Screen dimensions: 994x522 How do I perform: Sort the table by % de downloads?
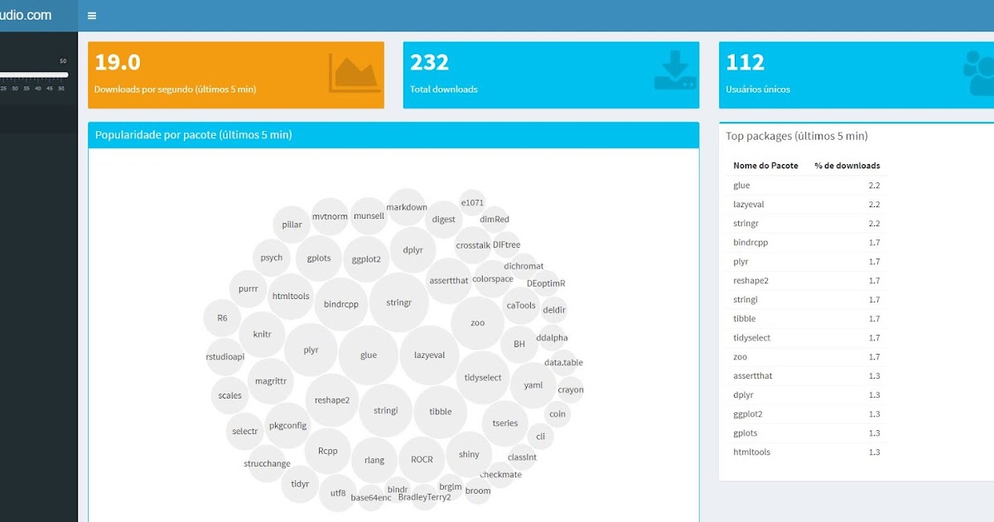coord(847,165)
